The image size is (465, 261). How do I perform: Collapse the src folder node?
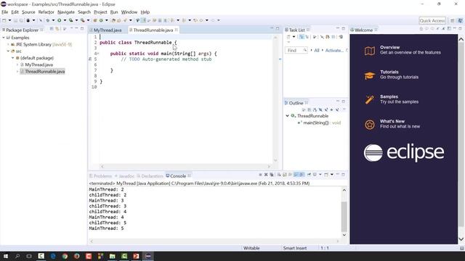(8, 51)
